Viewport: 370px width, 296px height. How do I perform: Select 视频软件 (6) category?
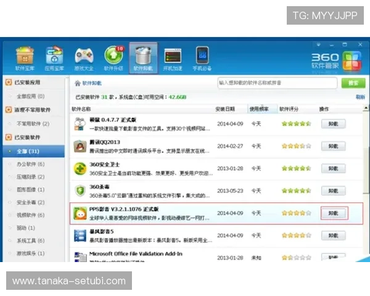pyautogui.click(x=30, y=215)
